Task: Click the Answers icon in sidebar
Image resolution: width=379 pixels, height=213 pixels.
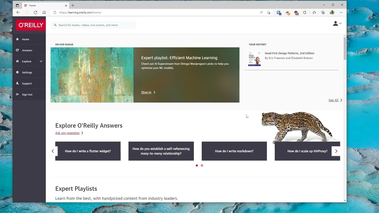Action: tap(17, 50)
